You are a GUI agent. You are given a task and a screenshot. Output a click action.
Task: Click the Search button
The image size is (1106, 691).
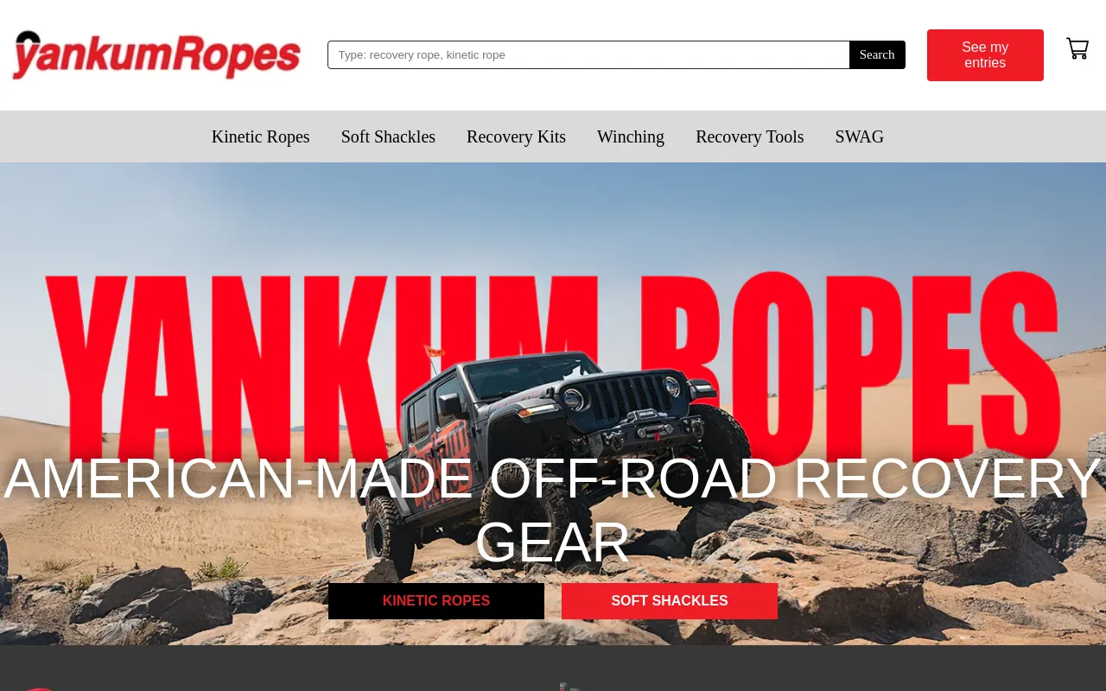877,54
